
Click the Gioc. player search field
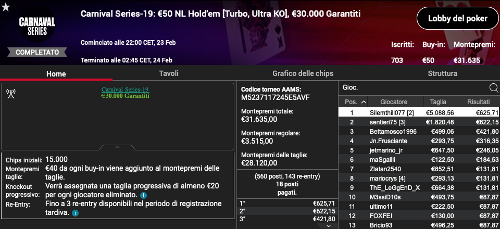[414, 88]
